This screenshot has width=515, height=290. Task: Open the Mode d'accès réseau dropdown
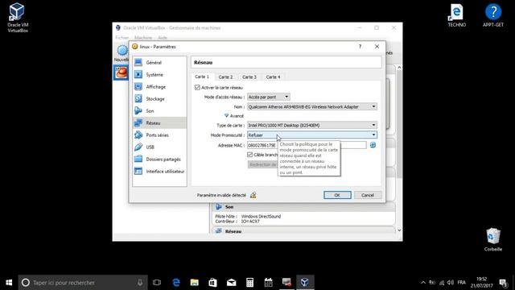click(x=269, y=97)
